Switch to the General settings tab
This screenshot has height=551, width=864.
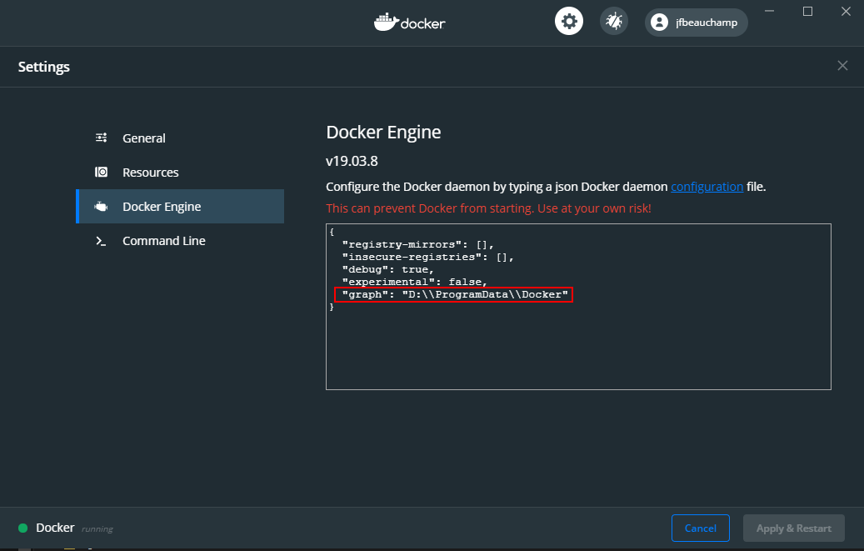(144, 138)
